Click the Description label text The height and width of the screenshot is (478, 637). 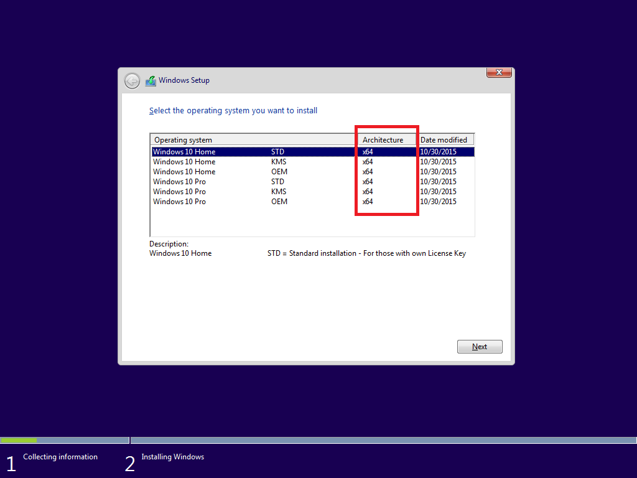tap(169, 244)
